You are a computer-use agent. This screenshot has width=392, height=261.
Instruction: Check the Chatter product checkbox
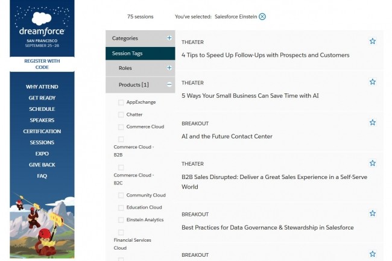point(121,115)
